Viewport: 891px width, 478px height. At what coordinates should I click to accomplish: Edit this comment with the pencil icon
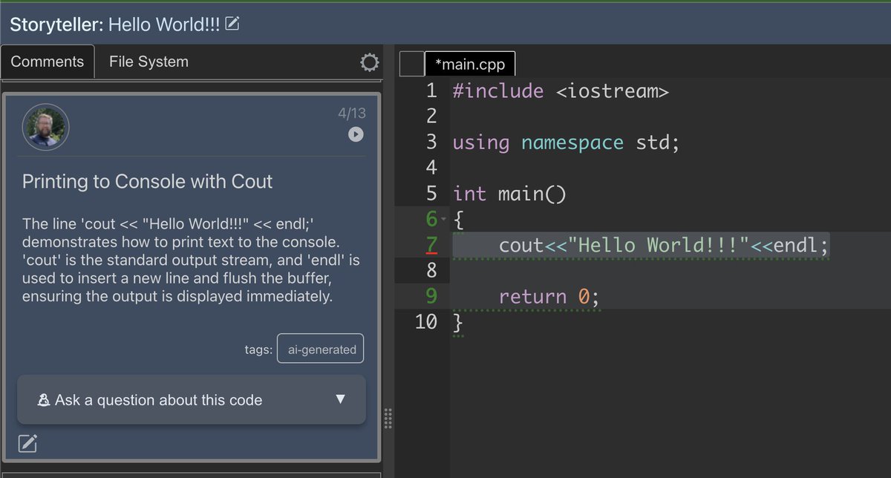point(27,443)
